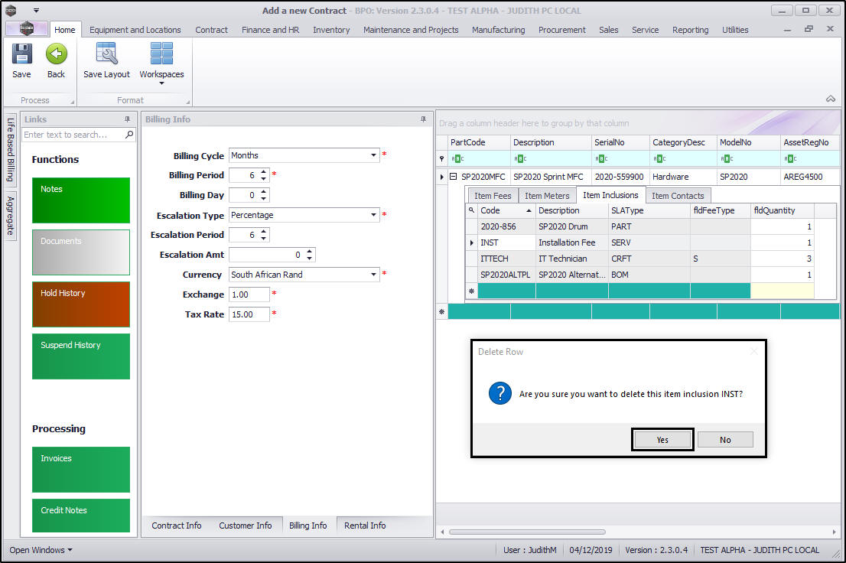The height and width of the screenshot is (563, 846).
Task: Open the Billing Cycle dropdown
Action: [x=374, y=155]
